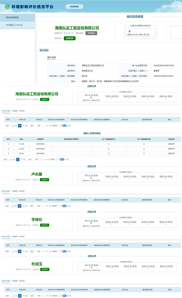Click 跳转 button in company credit record pagination
The height and width of the screenshot is (298, 182).
pyautogui.click(x=64, y=125)
